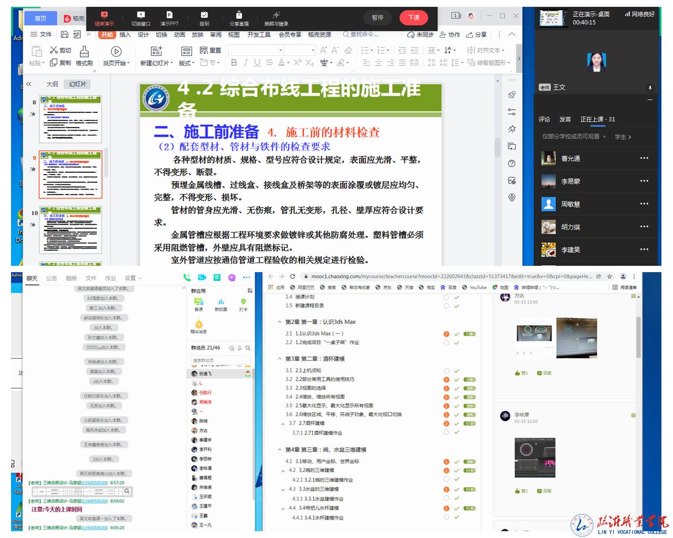The width and height of the screenshot is (673, 538).
Task: Collapse the 4.4 带把儿水杯建模 section
Action: pos(283,509)
